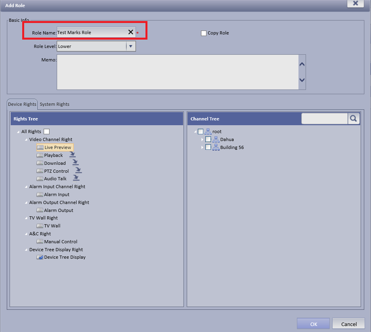Click the copy-down arrow next to Playback
This screenshot has height=332, width=371.
click(73, 154)
